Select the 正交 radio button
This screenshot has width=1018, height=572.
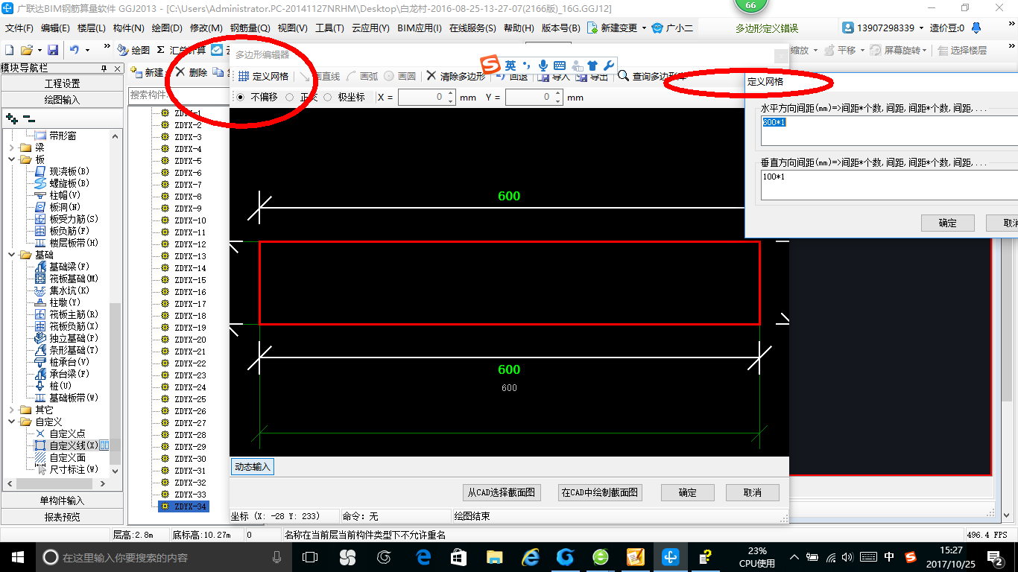tap(290, 97)
